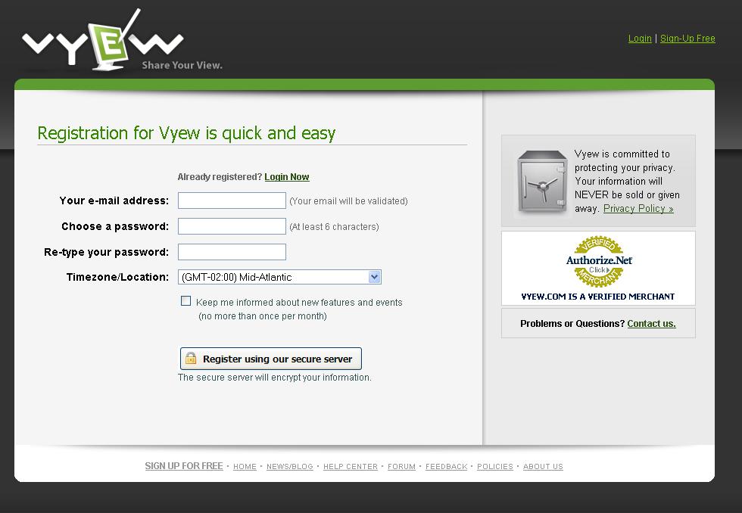Screen dimensions: 742x513
Task: Open HELP CENTER in the footer
Action: (x=350, y=467)
